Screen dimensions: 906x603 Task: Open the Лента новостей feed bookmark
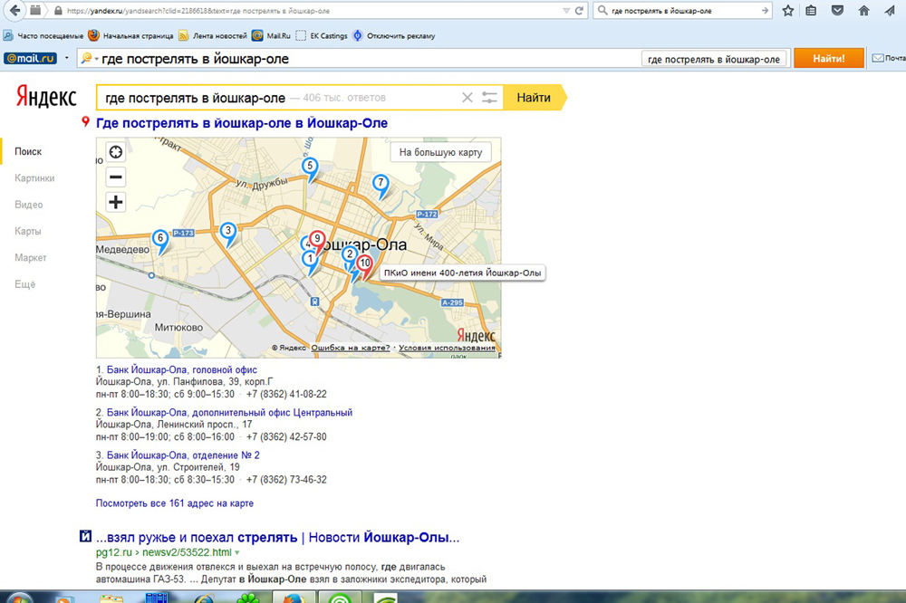point(213,36)
